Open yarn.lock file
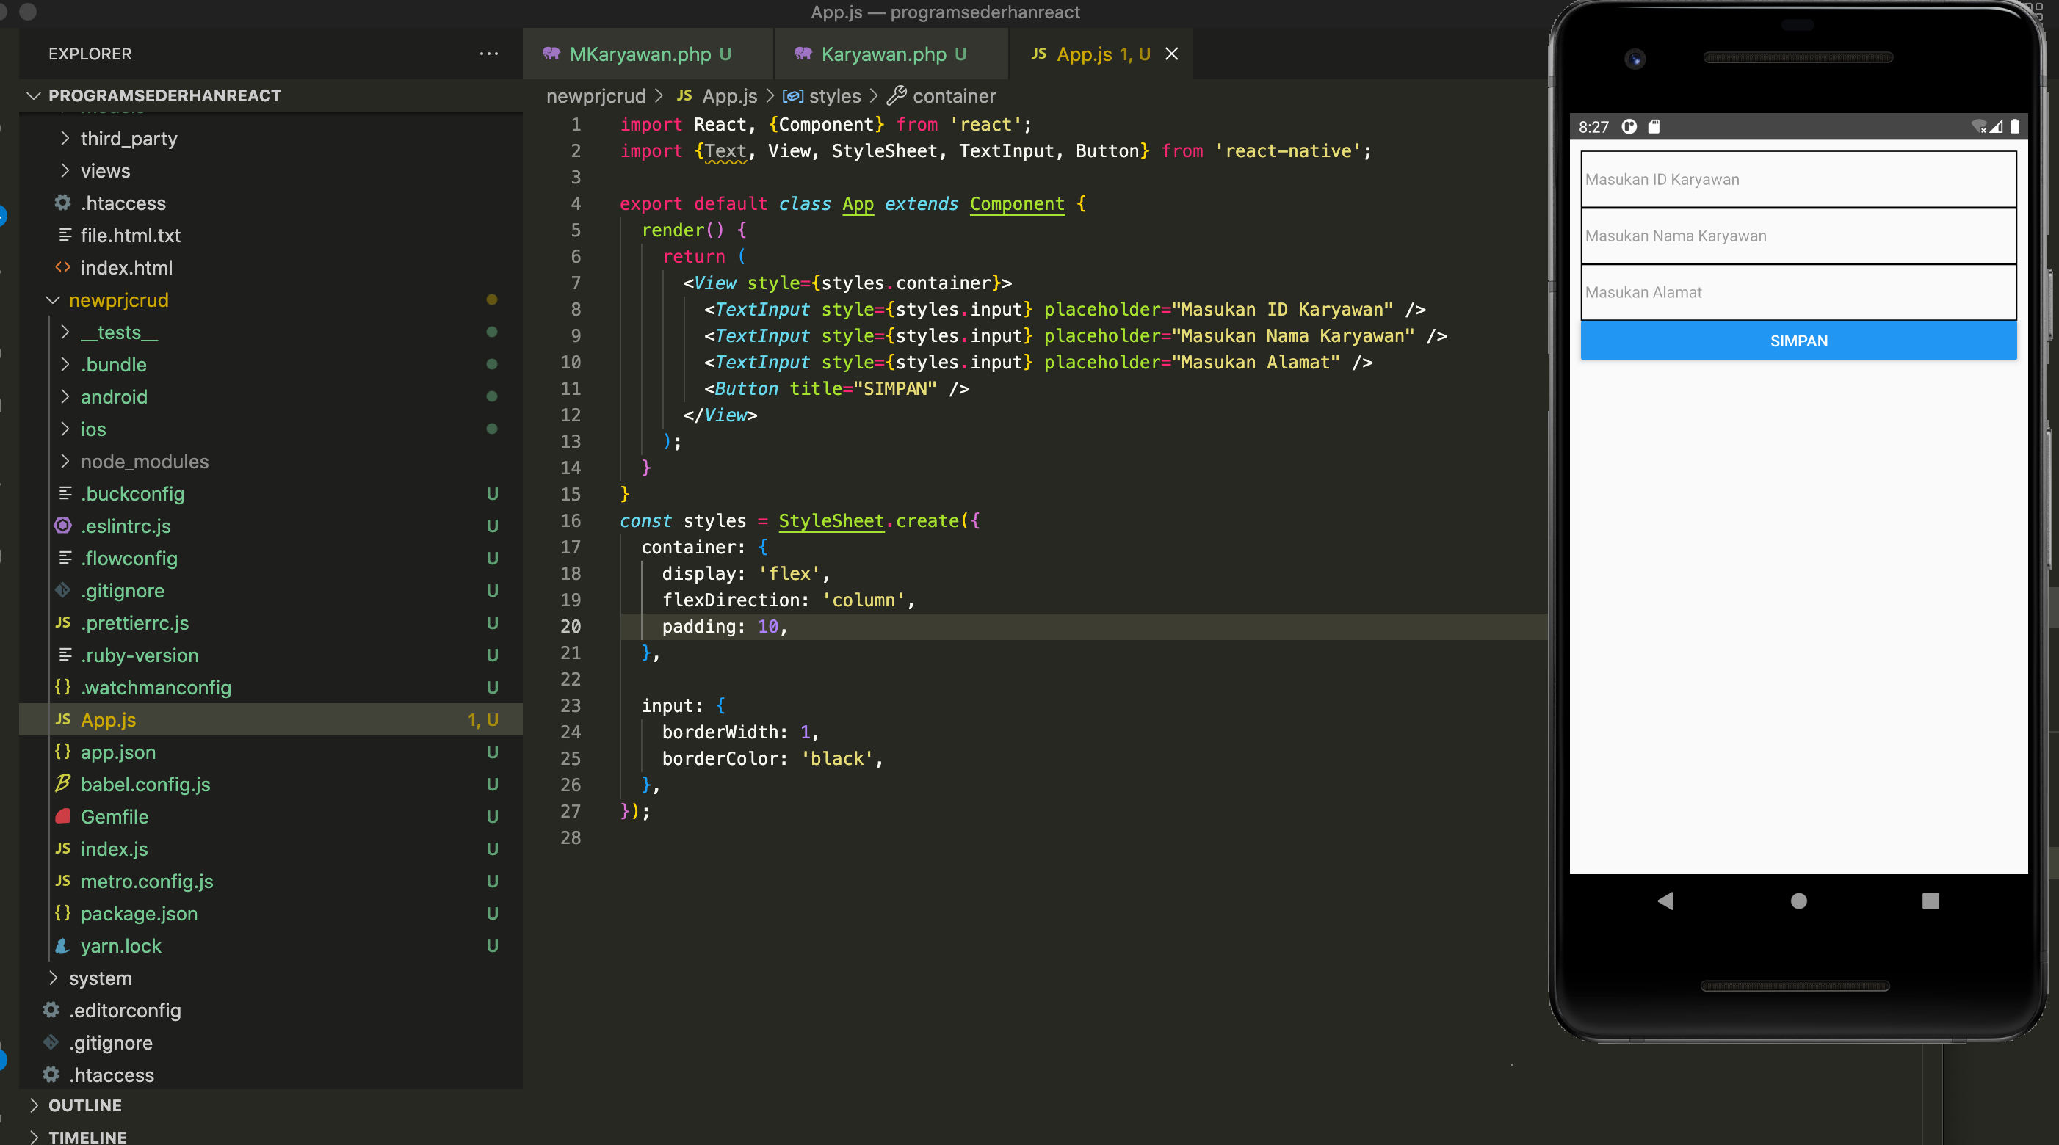This screenshot has width=2059, height=1145. pyautogui.click(x=120, y=946)
